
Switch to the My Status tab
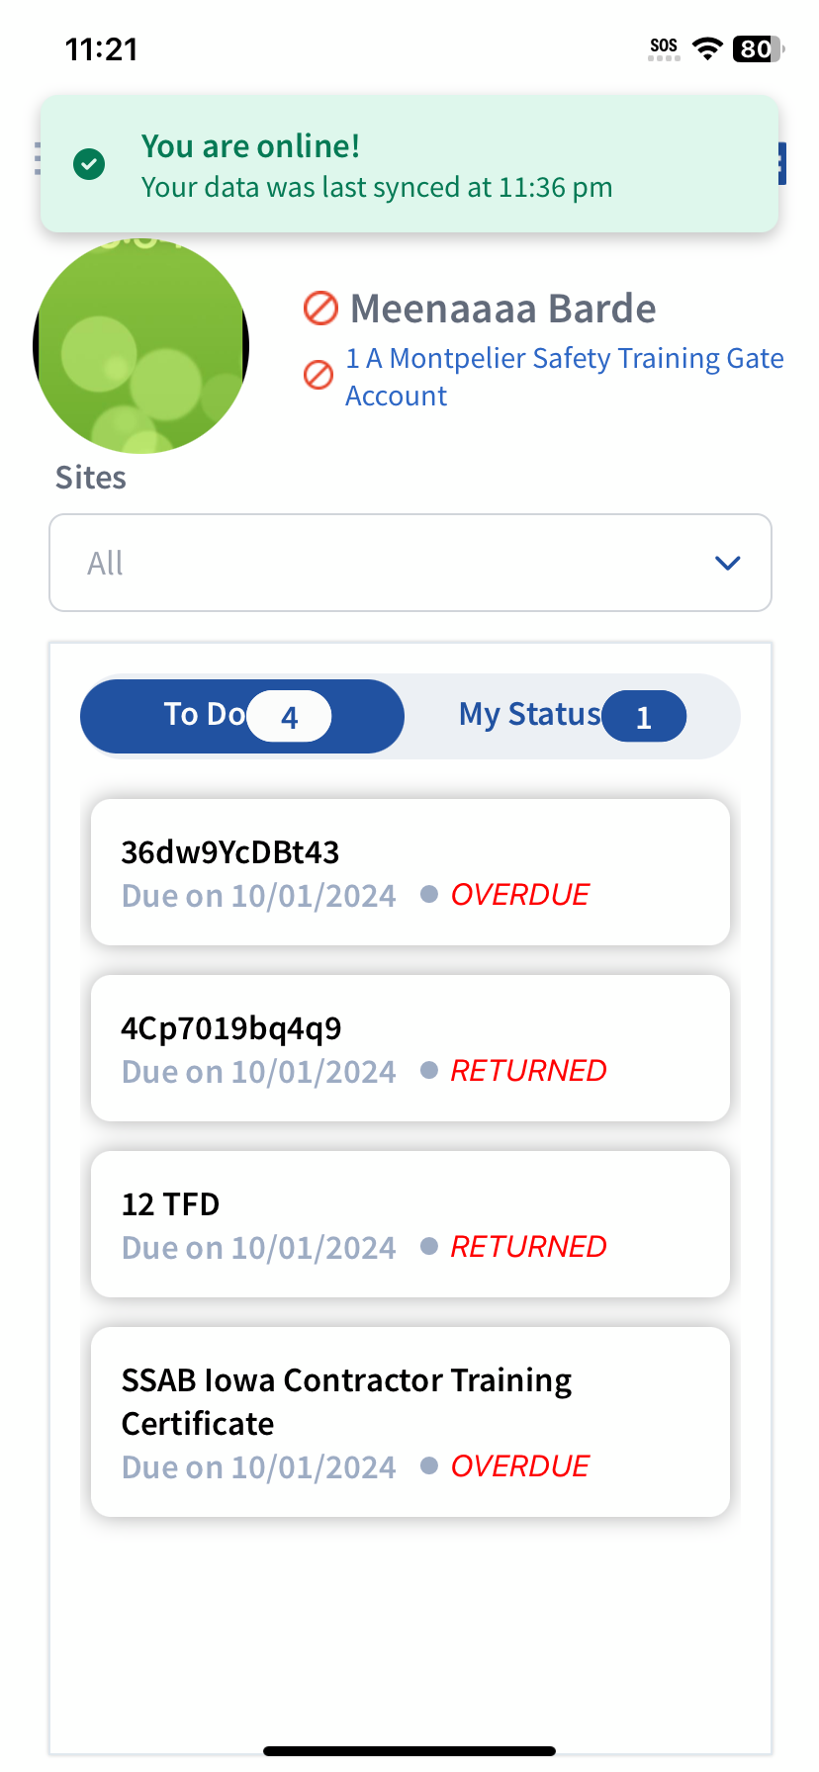coord(529,715)
